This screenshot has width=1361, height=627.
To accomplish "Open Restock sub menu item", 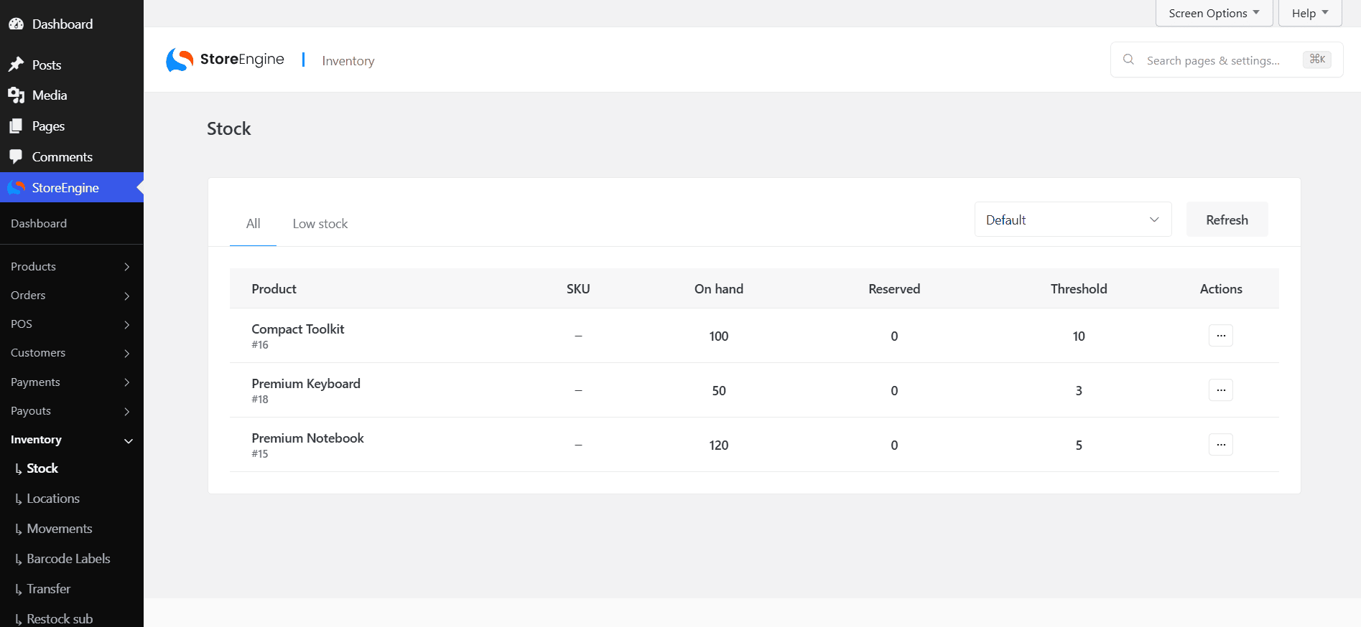I will click(60, 618).
